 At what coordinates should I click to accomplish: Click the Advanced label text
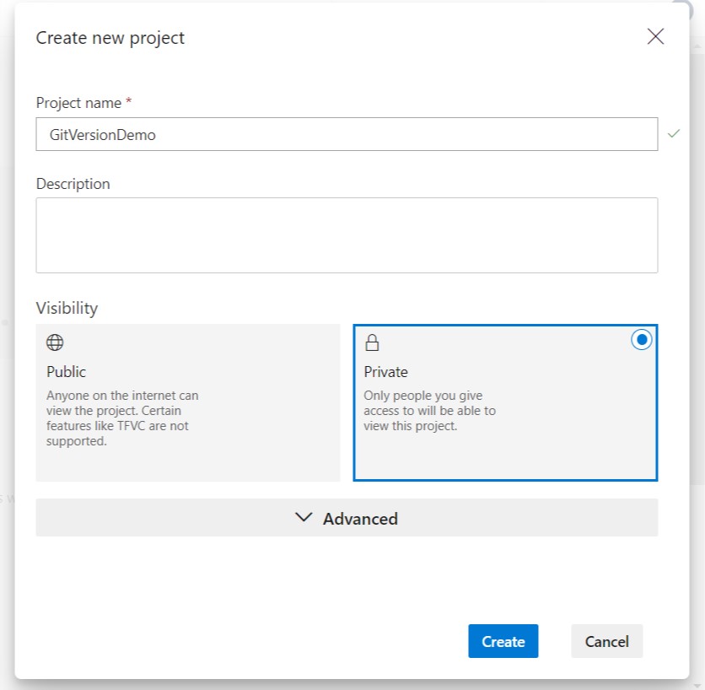[360, 519]
